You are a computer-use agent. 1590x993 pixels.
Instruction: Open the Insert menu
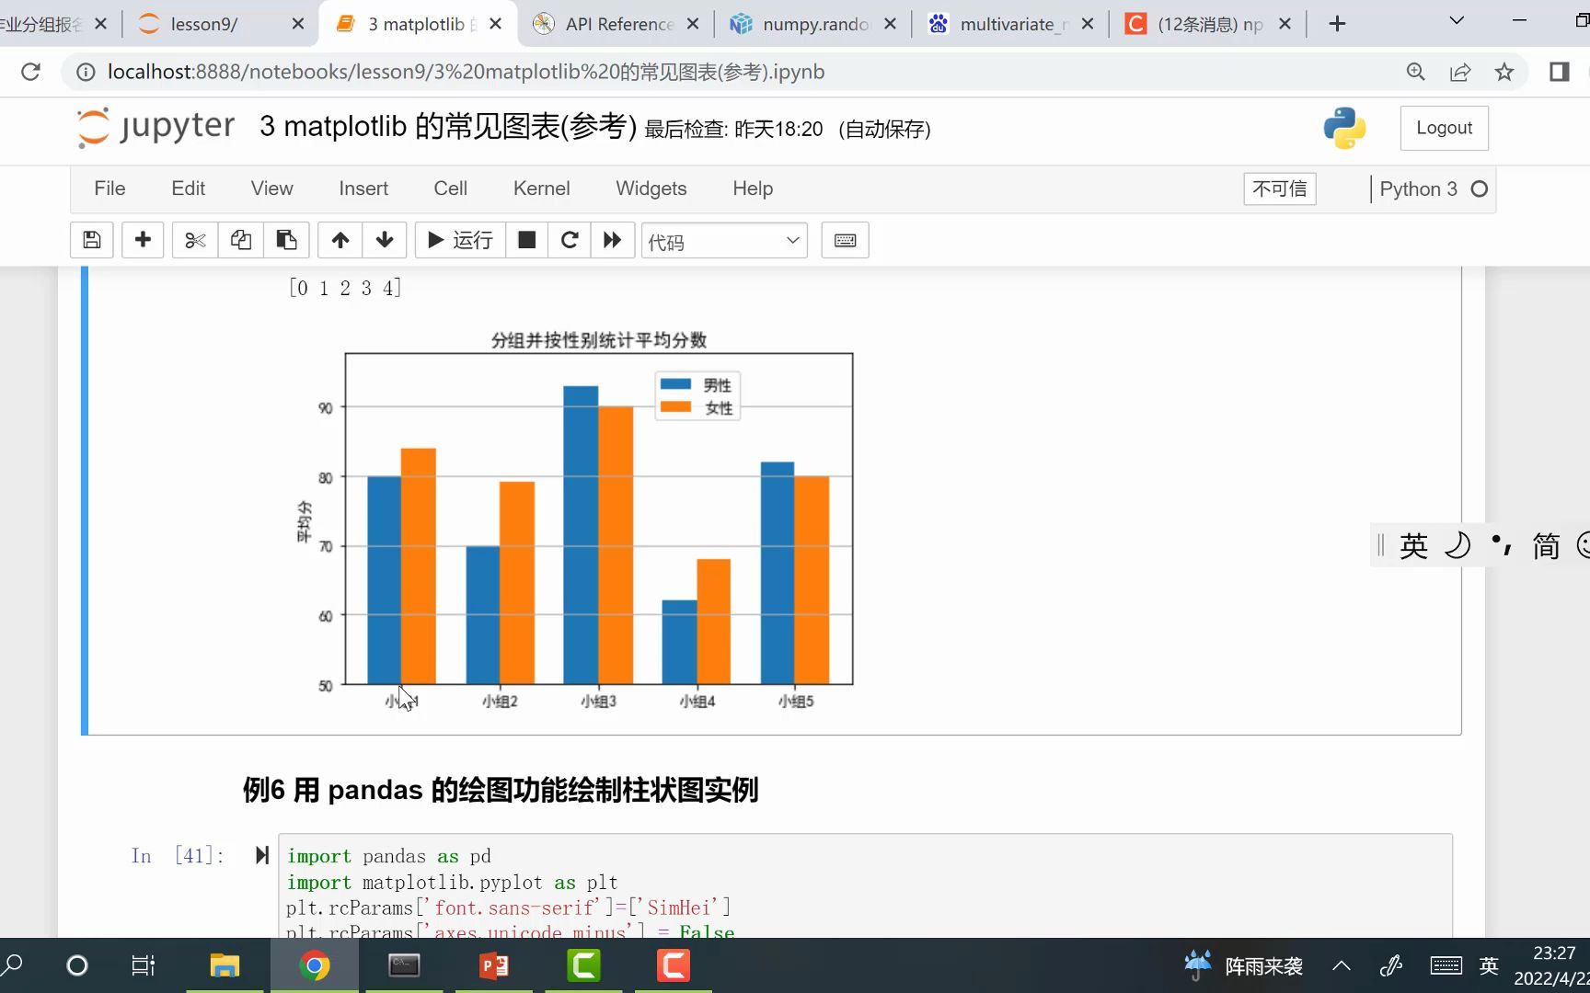click(x=363, y=188)
